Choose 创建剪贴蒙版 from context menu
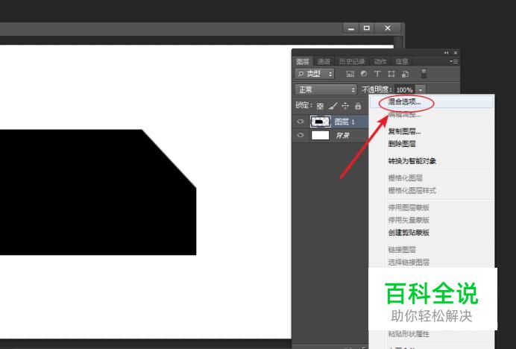The height and width of the screenshot is (349, 516). pyautogui.click(x=432, y=233)
